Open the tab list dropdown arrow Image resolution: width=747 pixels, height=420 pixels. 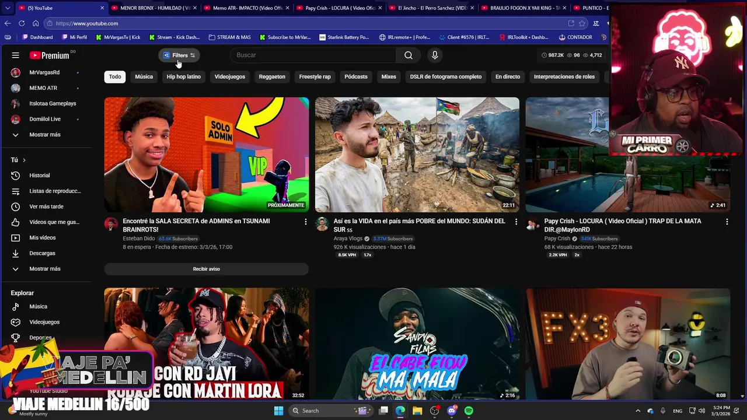pos(8,8)
